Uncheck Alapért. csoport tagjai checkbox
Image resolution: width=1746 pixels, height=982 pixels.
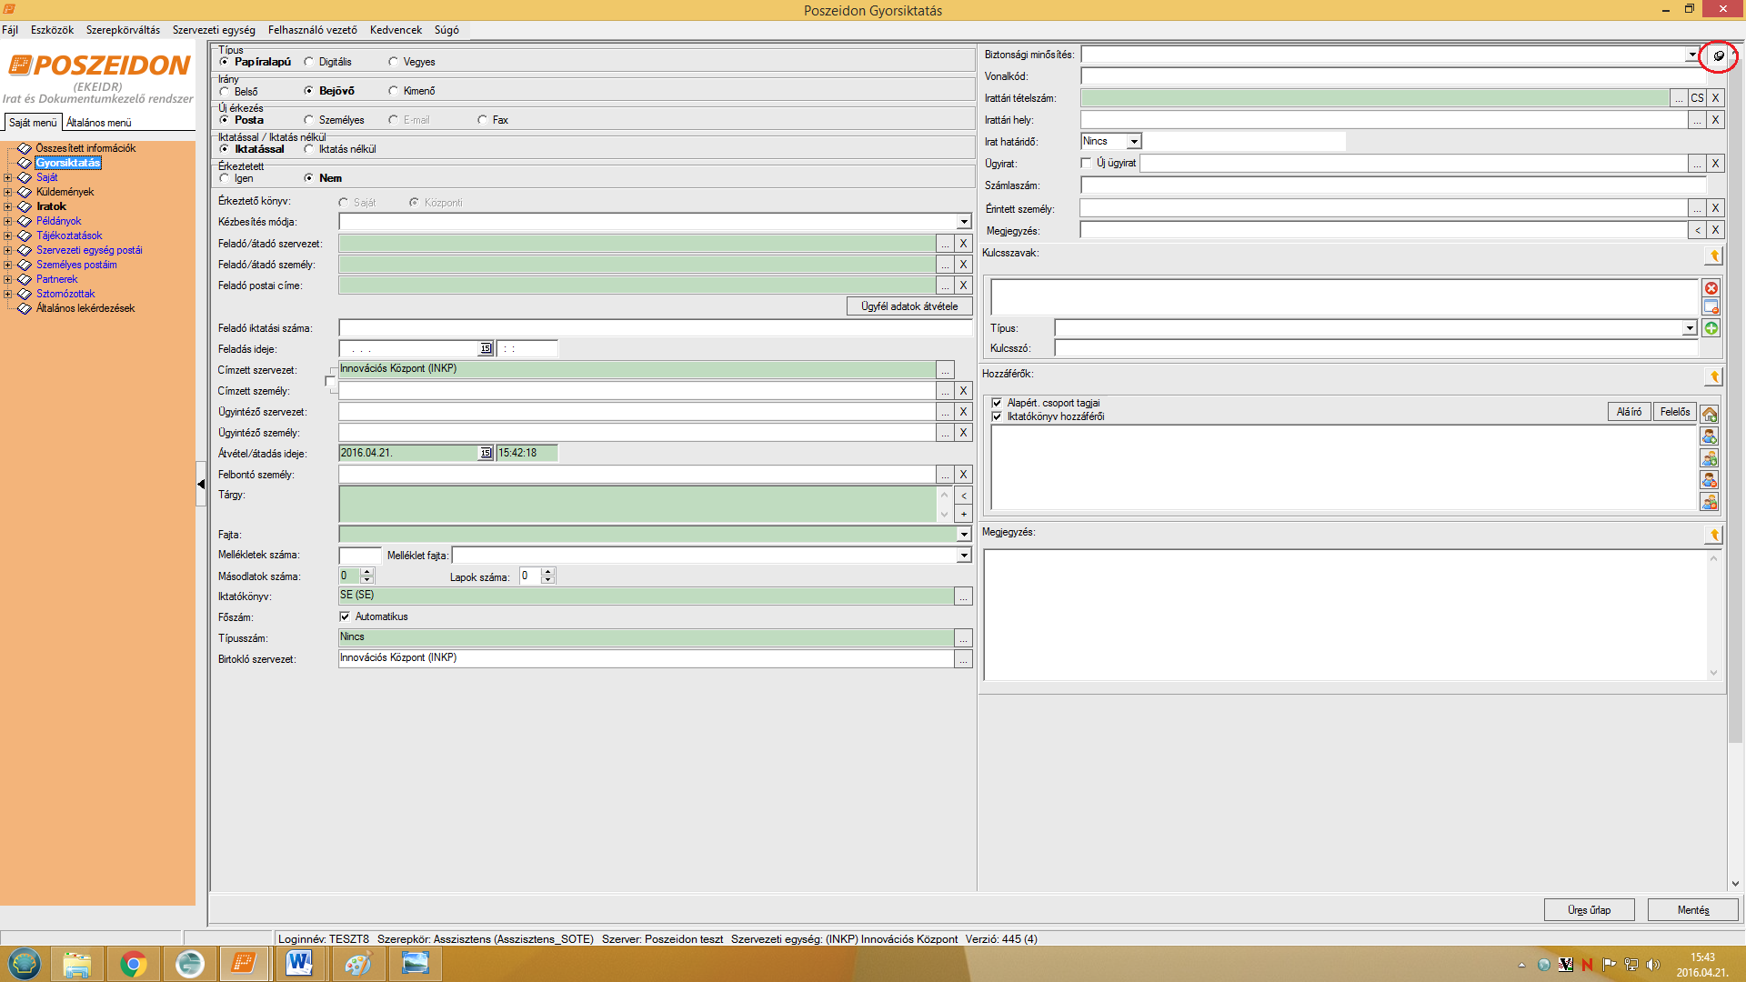coord(997,403)
